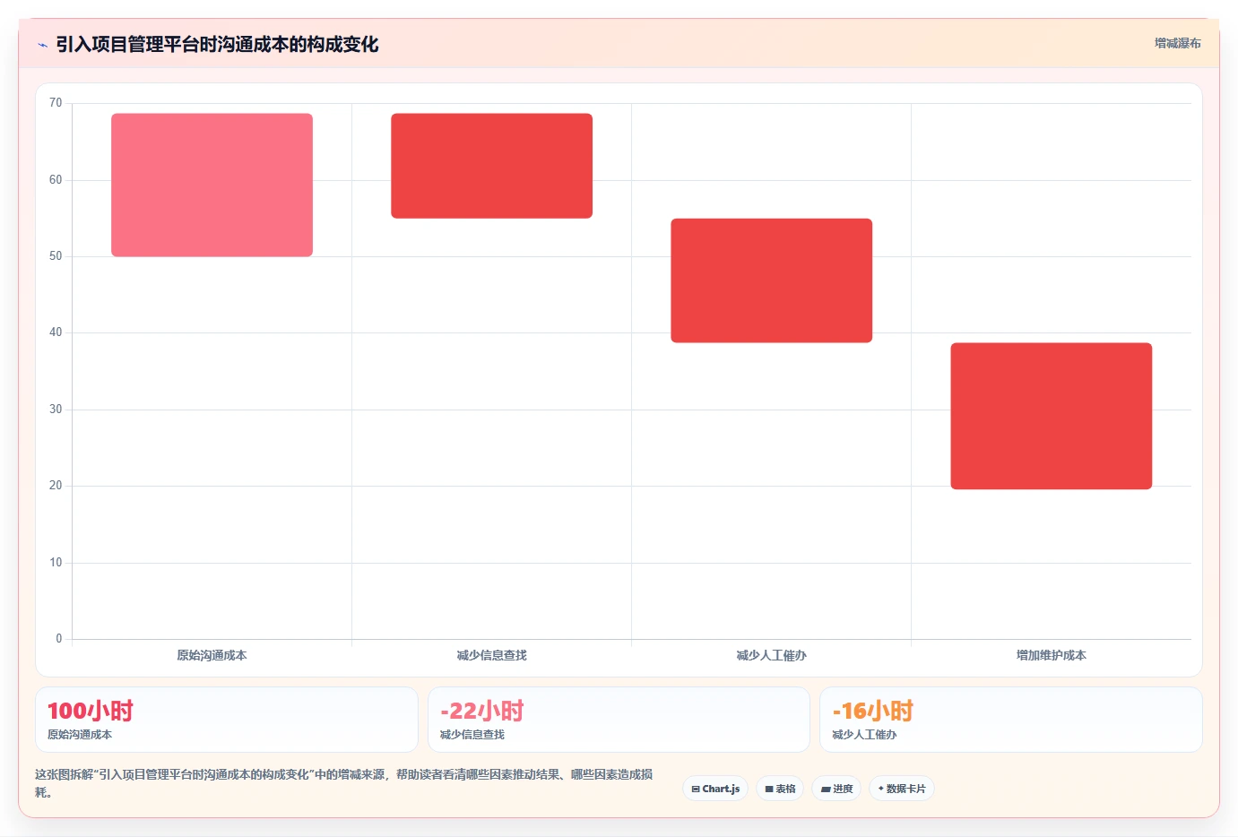This screenshot has height=837, width=1238.
Task: Open the 100小时 data card
Action: (x=226, y=720)
